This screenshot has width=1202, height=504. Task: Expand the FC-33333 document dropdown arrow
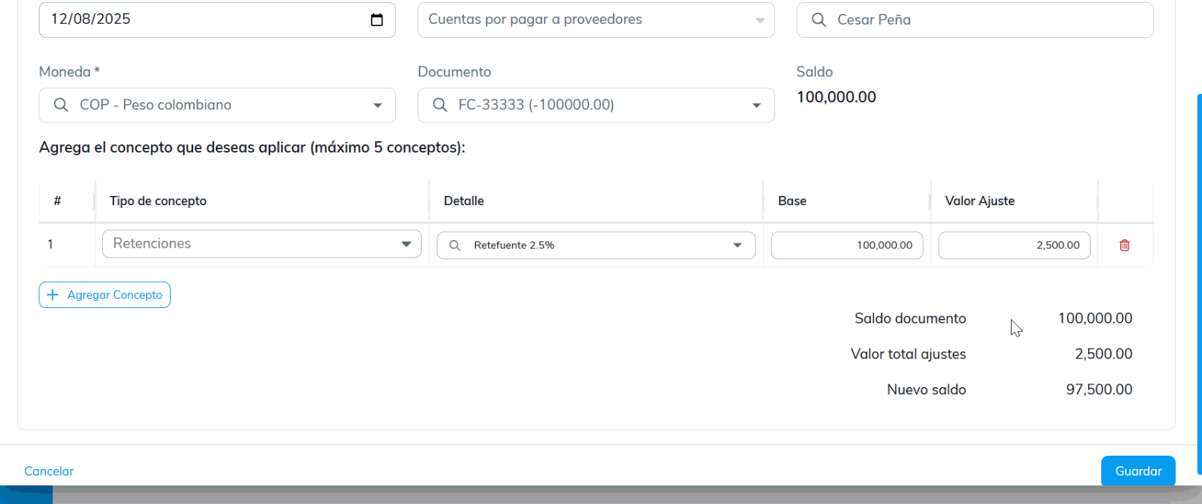tap(756, 106)
